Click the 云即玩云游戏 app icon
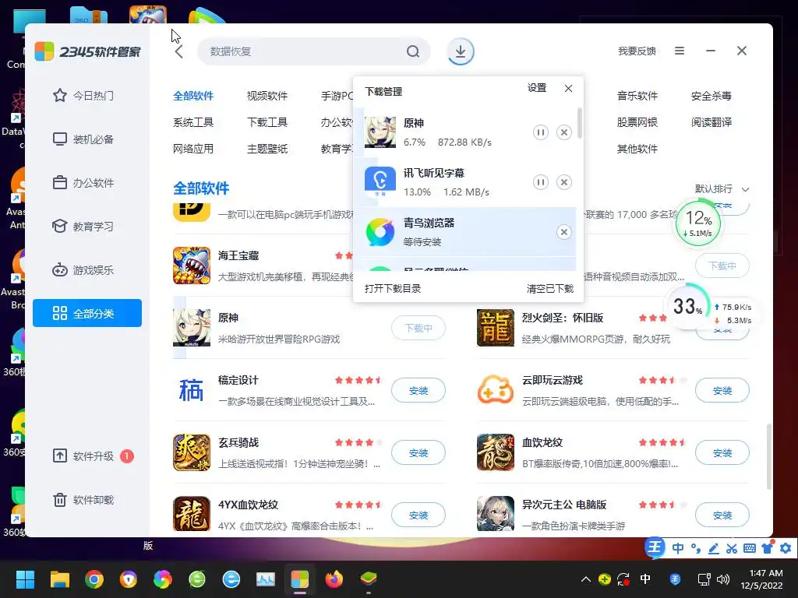This screenshot has height=598, width=798. pyautogui.click(x=496, y=391)
